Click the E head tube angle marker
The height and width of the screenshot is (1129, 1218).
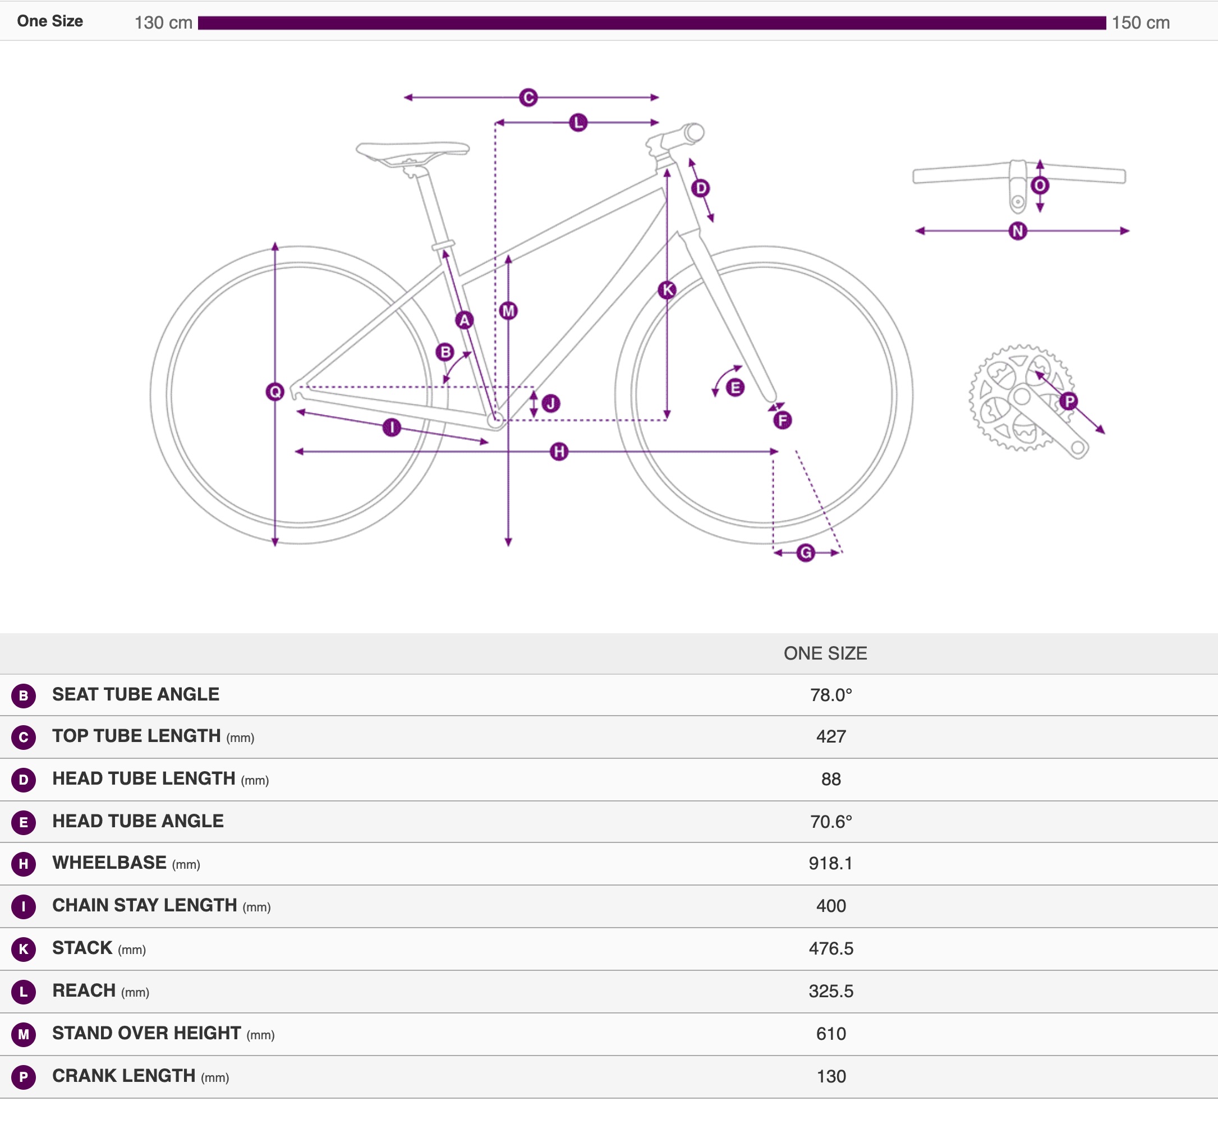(x=734, y=387)
